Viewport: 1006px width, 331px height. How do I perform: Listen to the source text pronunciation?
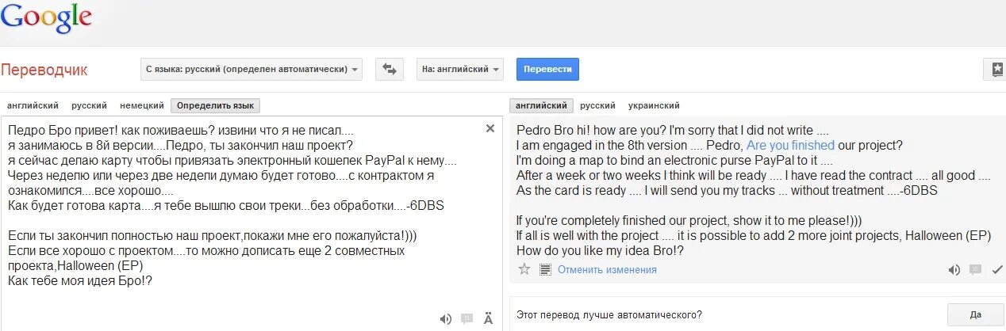pyautogui.click(x=446, y=318)
